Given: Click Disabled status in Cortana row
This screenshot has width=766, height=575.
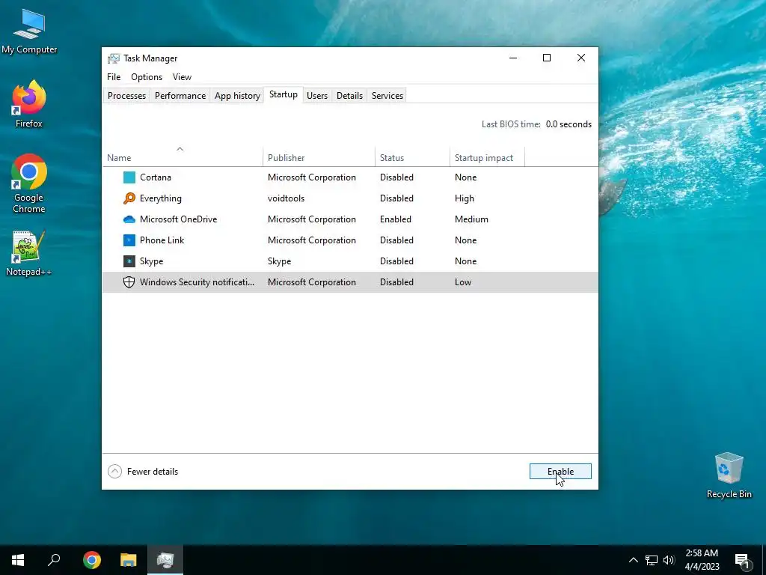Looking at the screenshot, I should [x=396, y=177].
